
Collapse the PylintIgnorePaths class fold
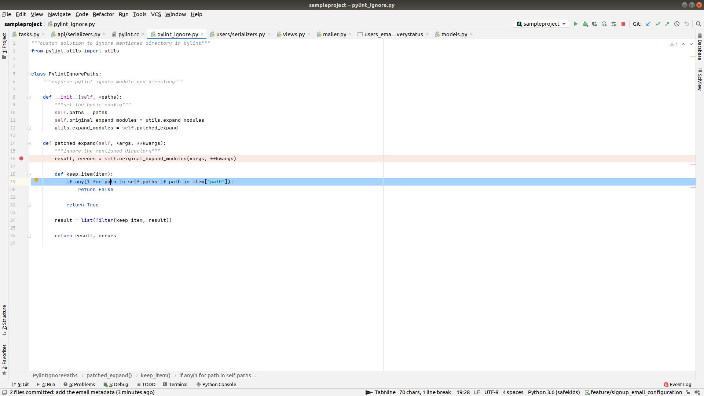[29, 74]
